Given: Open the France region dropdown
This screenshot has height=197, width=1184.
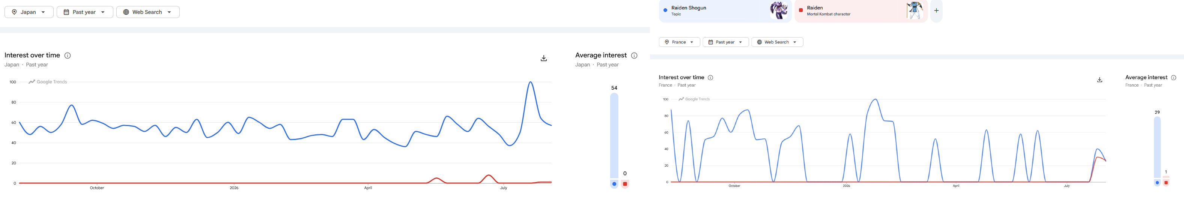Looking at the screenshot, I should 679,42.
